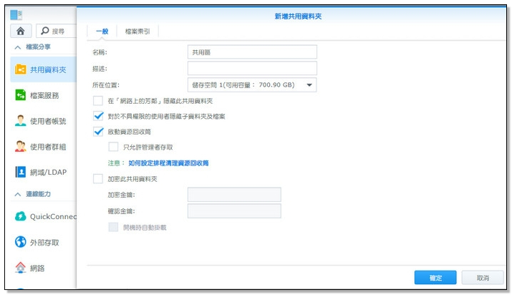512x295 pixels.
Task: Collapse the 檔案分享 sidebar section
Action: point(18,47)
